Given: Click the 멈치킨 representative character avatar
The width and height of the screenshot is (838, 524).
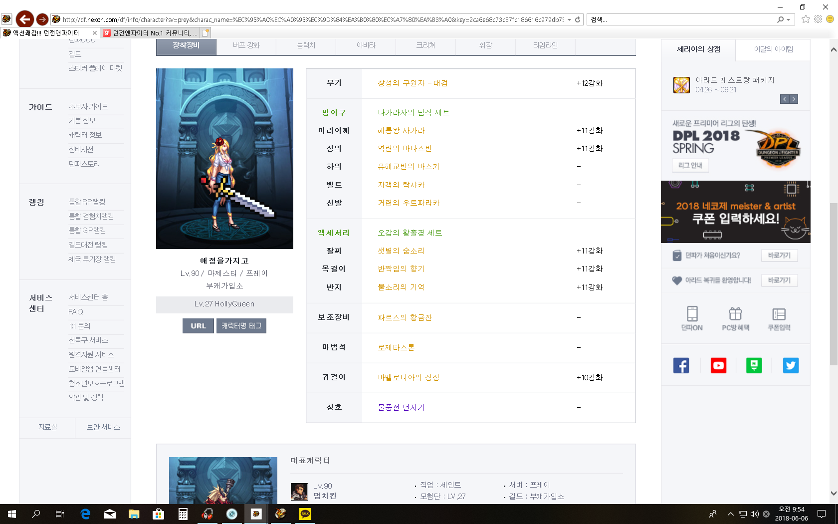Looking at the screenshot, I should [x=299, y=492].
